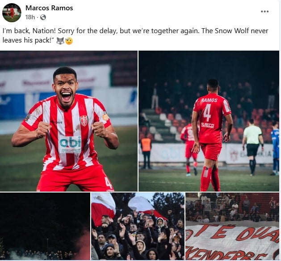Click the 18h post timestamp
Image resolution: width=281 pixels, height=261 pixels.
30,17
